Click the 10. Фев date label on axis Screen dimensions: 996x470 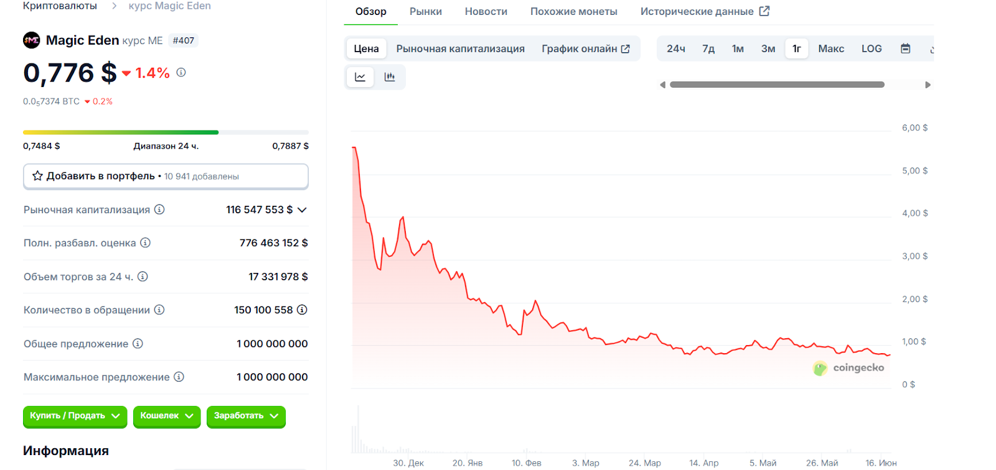click(526, 463)
